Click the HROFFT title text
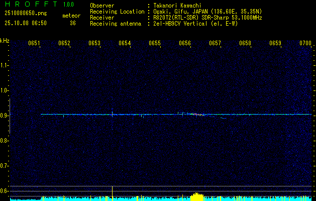This screenshot has height=201, width=316. pos(30,5)
